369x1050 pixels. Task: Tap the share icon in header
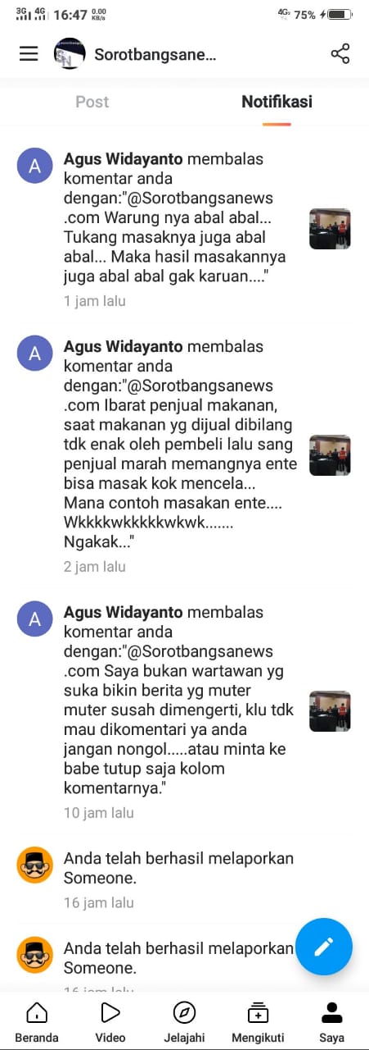pyautogui.click(x=340, y=54)
